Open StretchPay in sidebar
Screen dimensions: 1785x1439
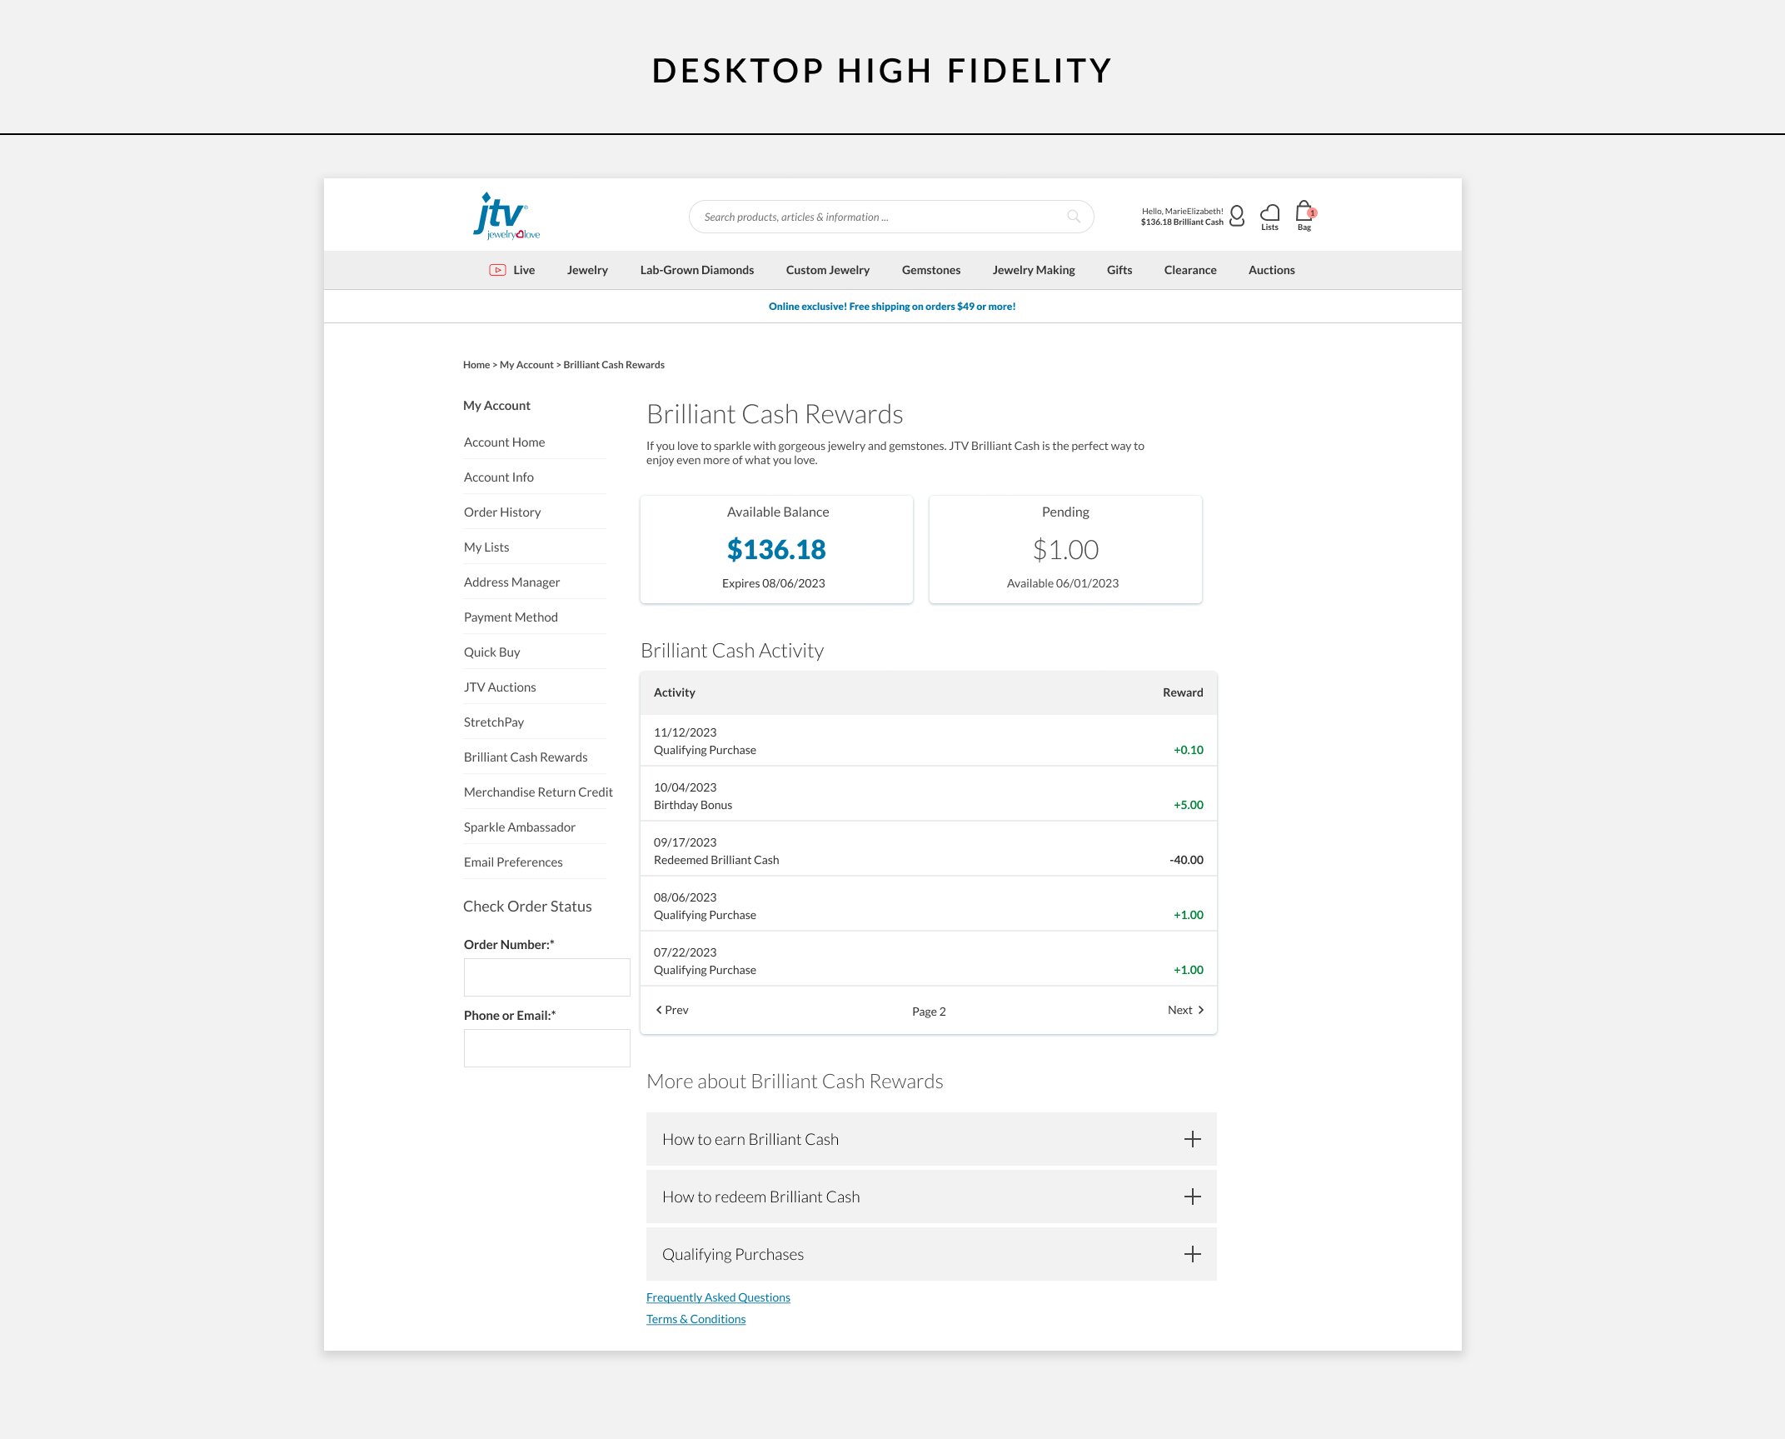pyautogui.click(x=493, y=722)
